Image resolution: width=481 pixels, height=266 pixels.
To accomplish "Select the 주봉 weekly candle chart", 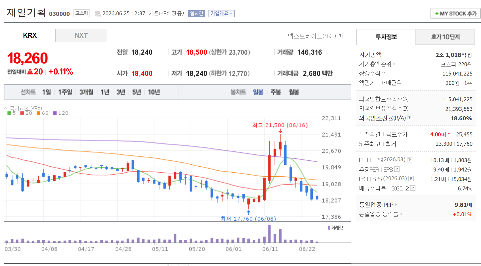I will tap(276, 92).
